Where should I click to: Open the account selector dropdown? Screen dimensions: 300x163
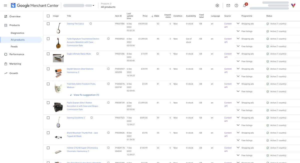click(x=79, y=5)
